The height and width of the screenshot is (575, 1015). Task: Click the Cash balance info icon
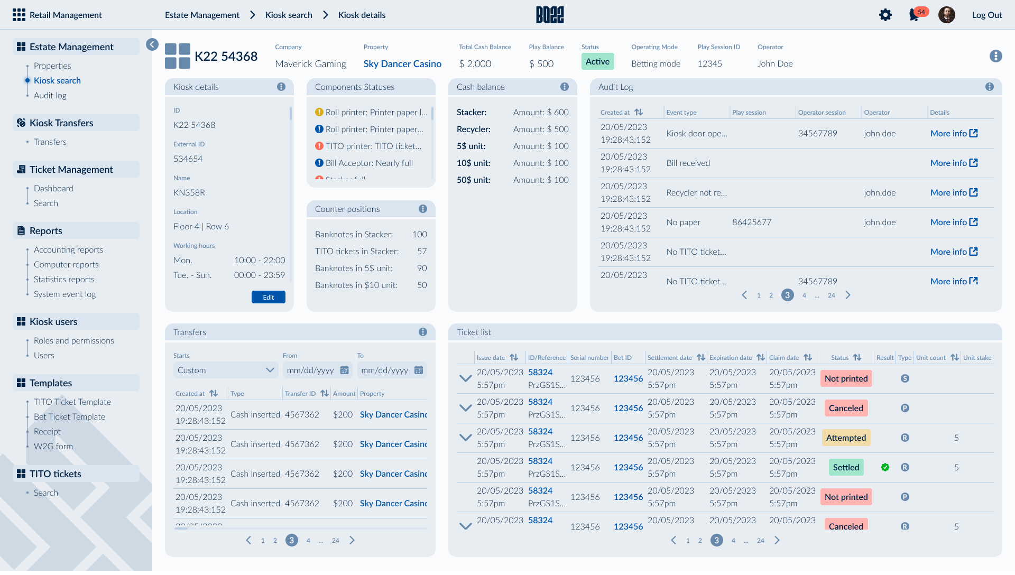tap(565, 87)
